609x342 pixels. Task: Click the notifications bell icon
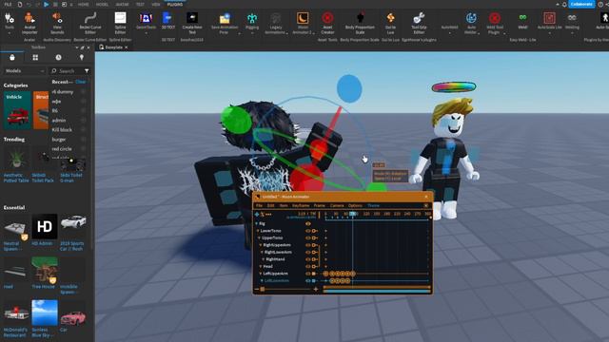point(564,4)
